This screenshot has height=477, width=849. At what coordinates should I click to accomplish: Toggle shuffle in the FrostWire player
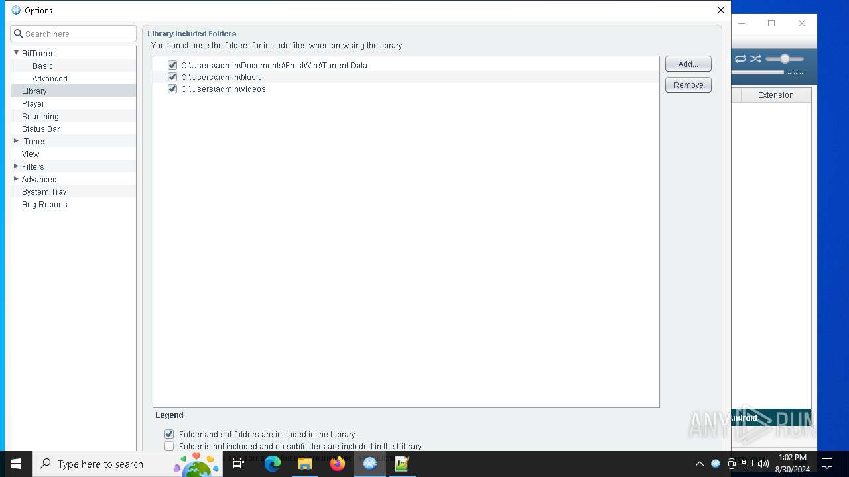click(x=755, y=59)
